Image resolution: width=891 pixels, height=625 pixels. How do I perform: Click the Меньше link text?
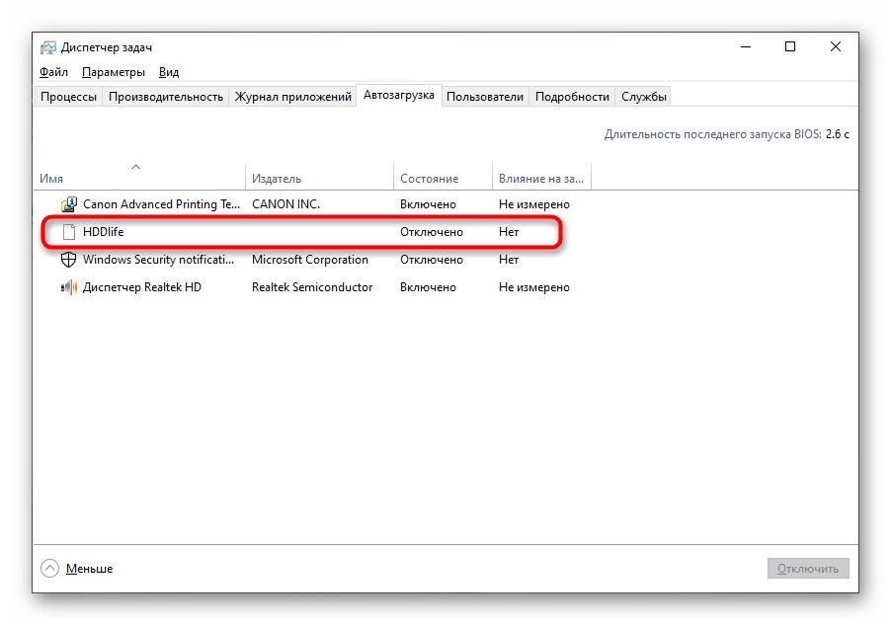click(x=89, y=569)
